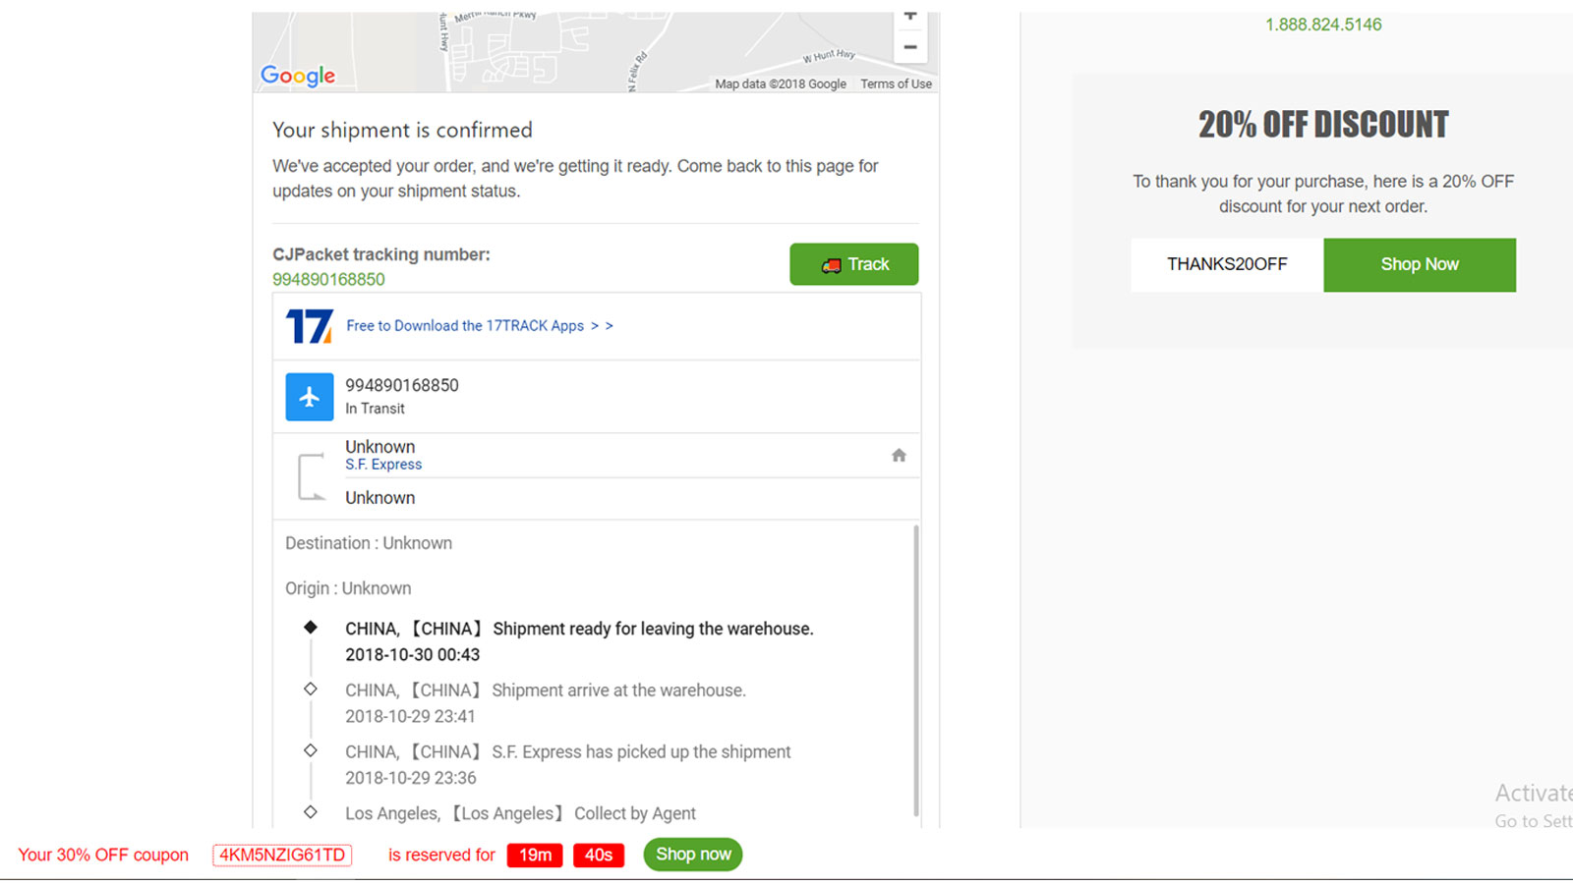The height and width of the screenshot is (884, 1573).
Task: Click 'Shipment arrive at the warehouse' text
Action: 618,691
